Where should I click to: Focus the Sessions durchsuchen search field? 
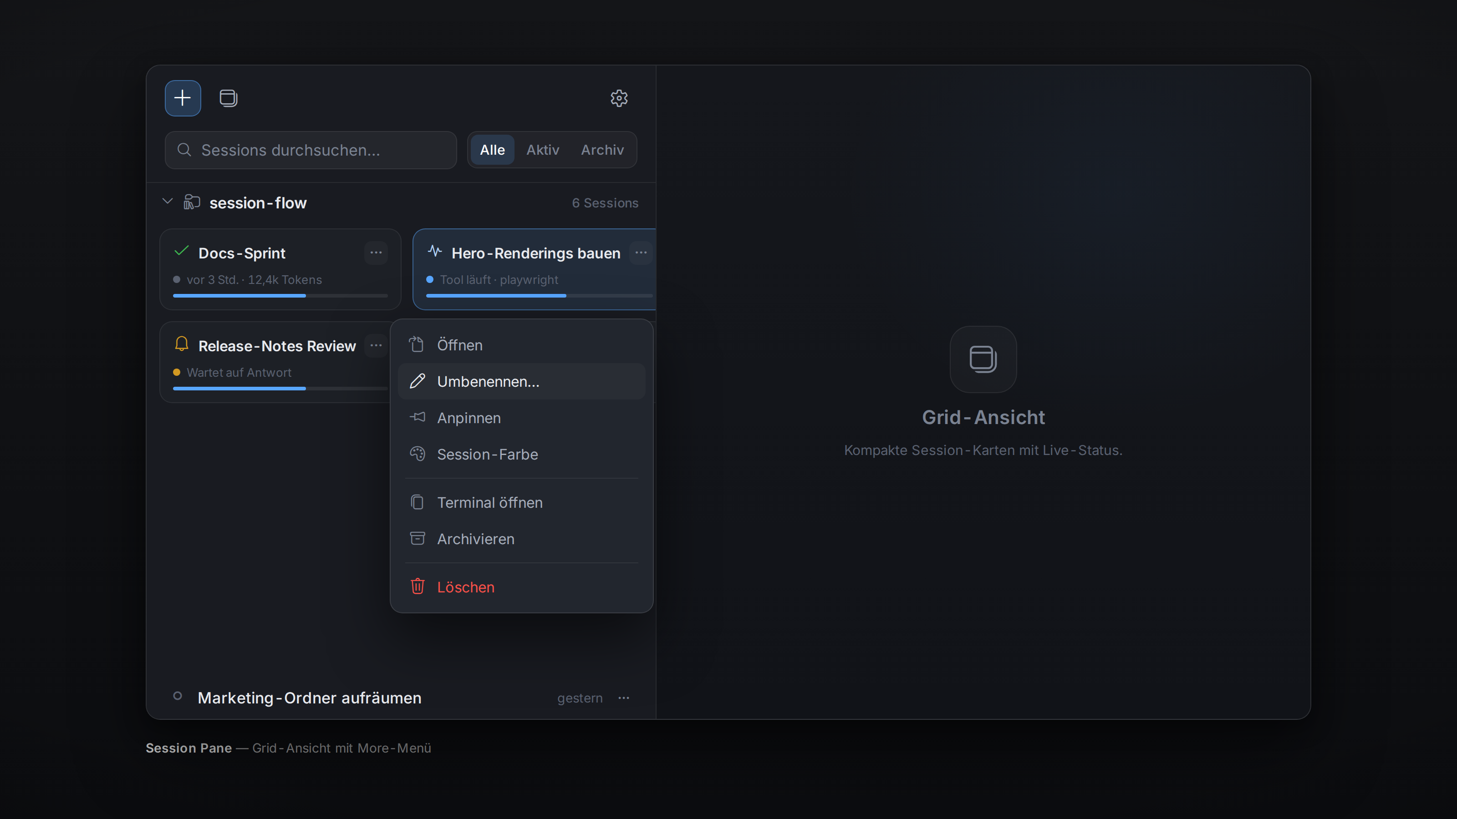click(311, 150)
